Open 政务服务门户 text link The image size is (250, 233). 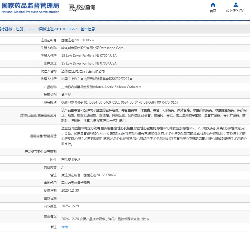[236, 11]
